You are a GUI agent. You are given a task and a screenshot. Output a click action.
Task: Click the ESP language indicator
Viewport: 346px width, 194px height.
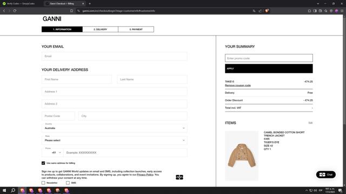click(x=321, y=190)
